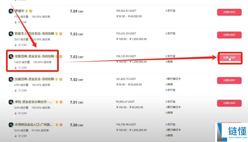Click the yellow verified badge beside 加盾货商

click(56, 79)
